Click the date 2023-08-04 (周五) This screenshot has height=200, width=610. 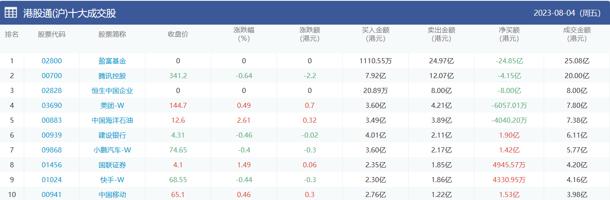pyautogui.click(x=567, y=13)
